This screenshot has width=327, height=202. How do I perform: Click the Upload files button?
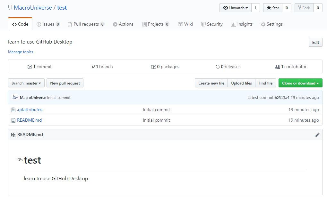[x=241, y=83]
